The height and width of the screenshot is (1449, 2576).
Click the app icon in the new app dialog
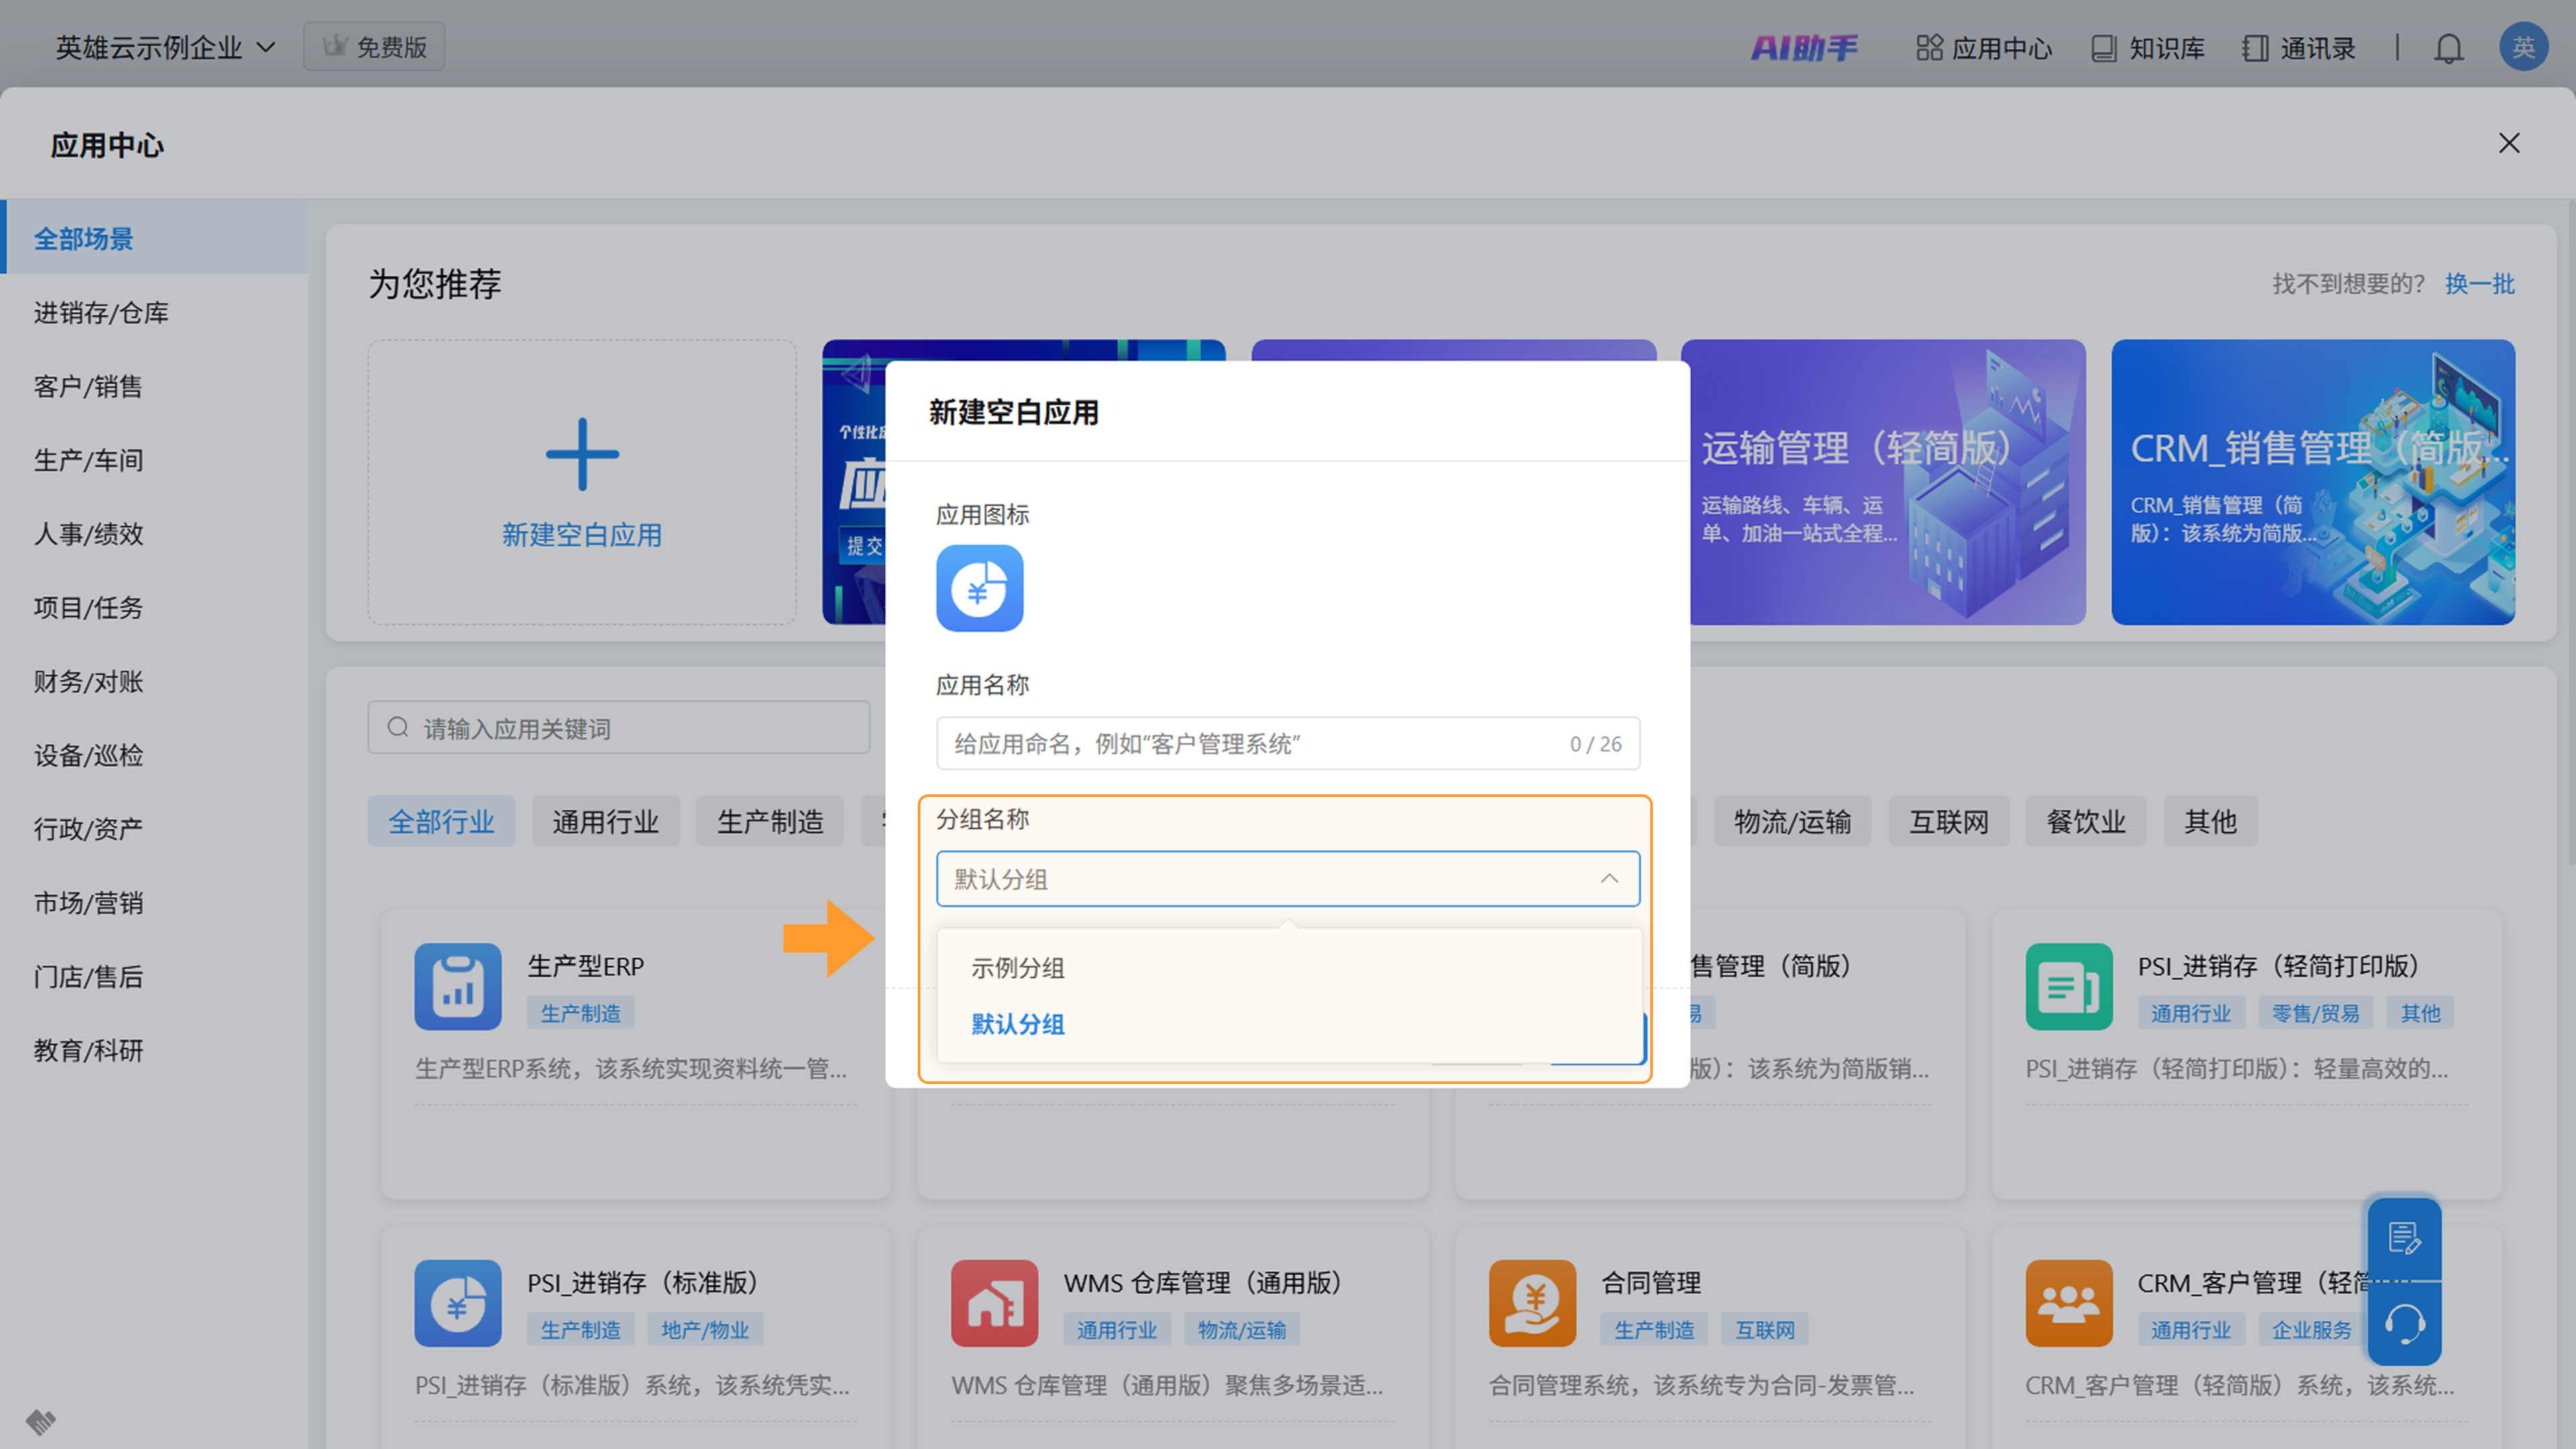point(979,588)
